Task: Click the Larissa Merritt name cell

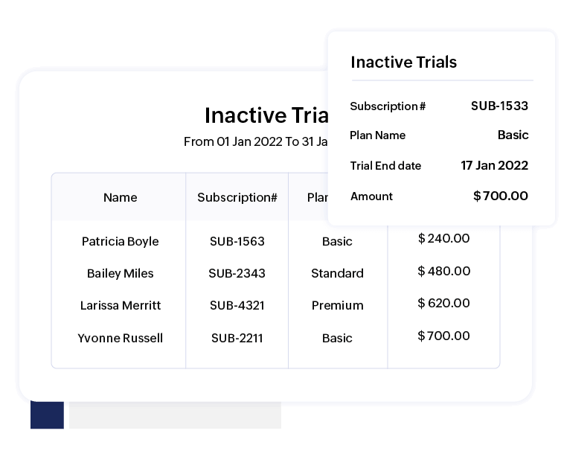Action: 121,305
